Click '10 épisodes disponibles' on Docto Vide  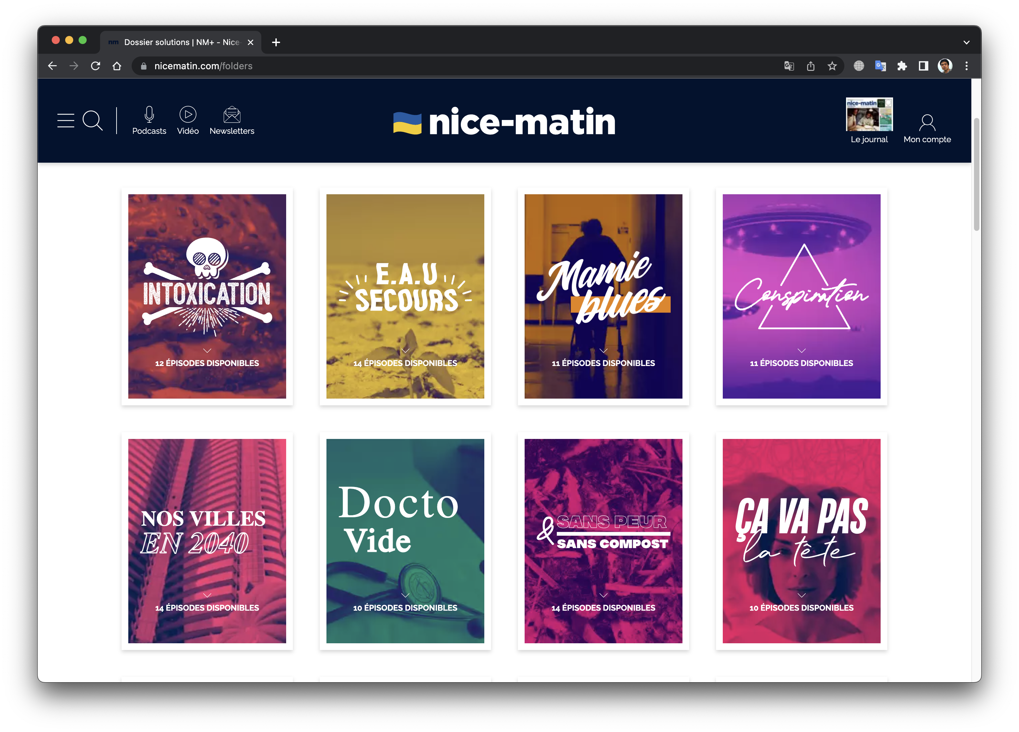click(x=405, y=607)
